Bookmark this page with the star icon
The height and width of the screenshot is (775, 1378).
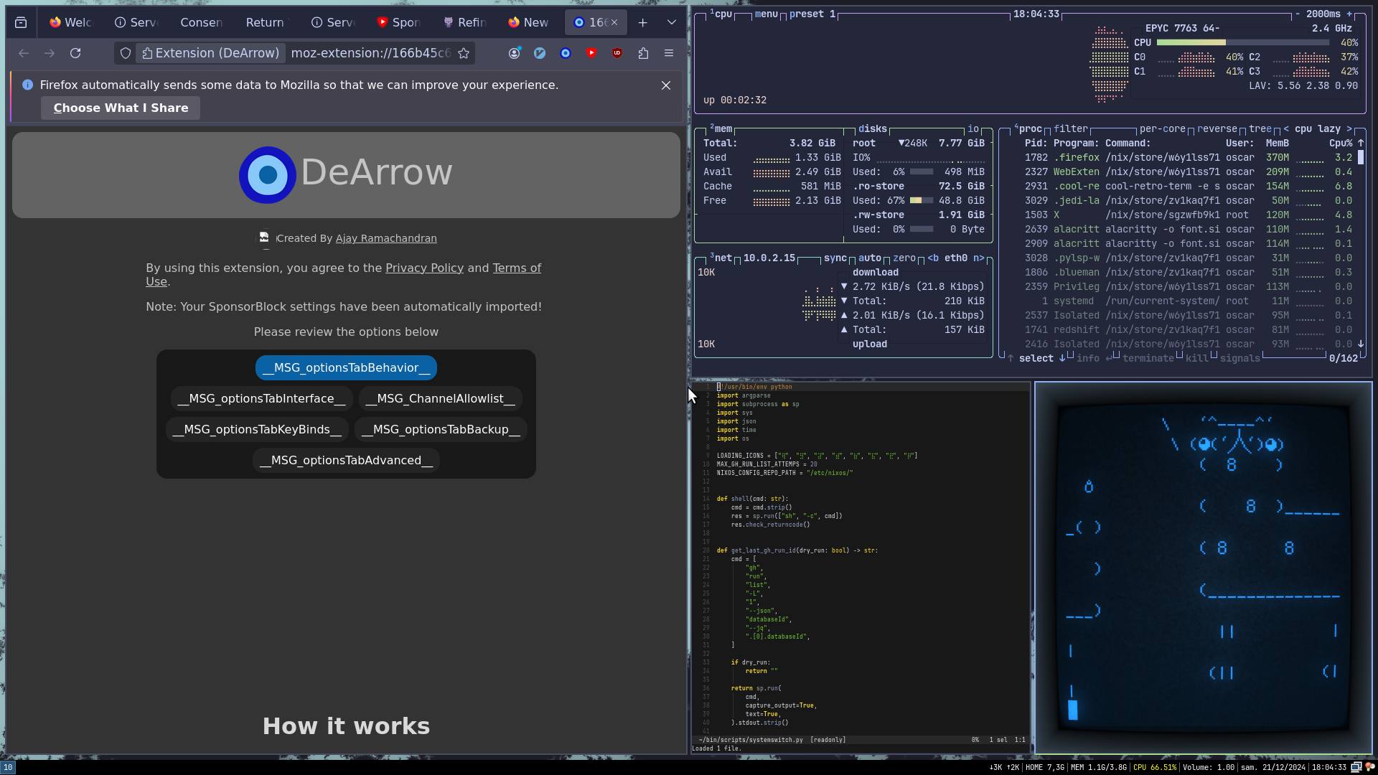(x=464, y=53)
